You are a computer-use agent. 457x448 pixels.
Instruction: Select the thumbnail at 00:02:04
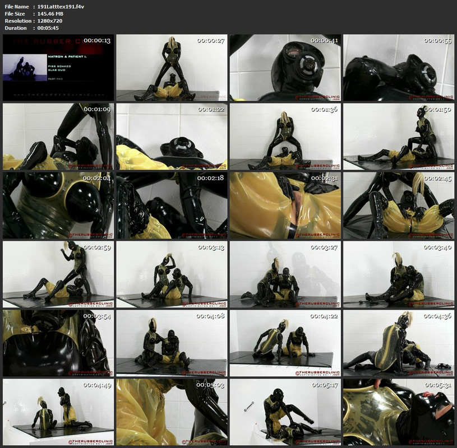pyautogui.click(x=58, y=206)
